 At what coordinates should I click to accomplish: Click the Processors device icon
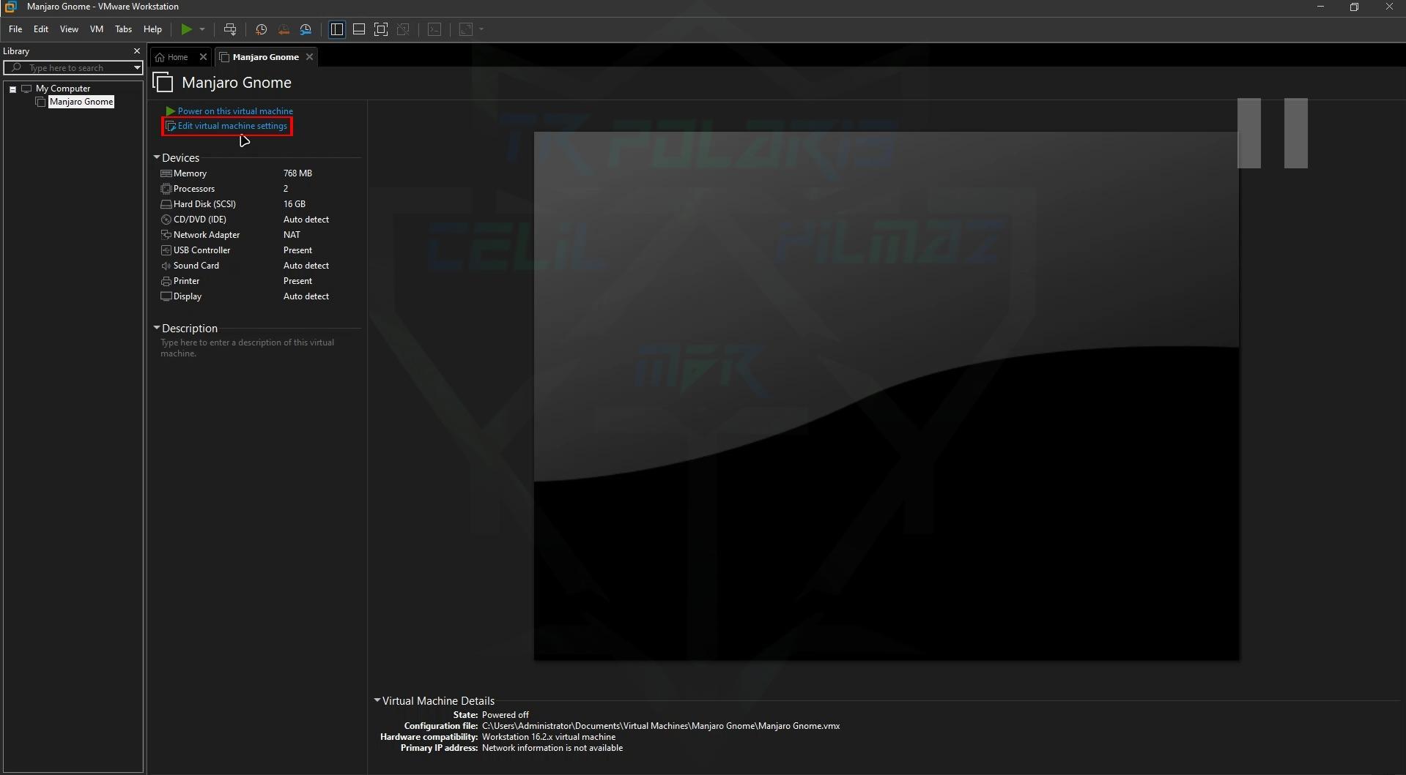point(166,189)
